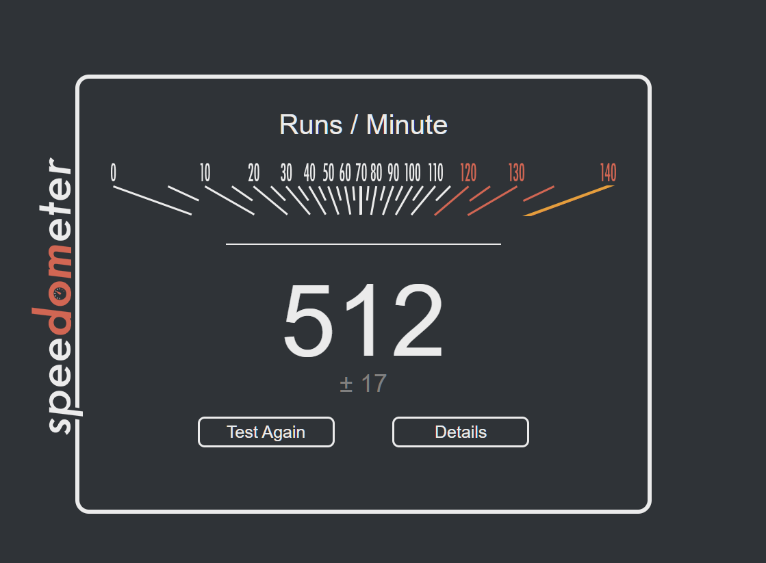
Task: Click the 10 gauge label
Action: pos(205,173)
